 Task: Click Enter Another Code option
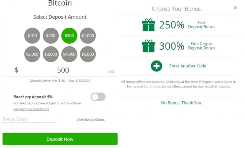coord(188,66)
